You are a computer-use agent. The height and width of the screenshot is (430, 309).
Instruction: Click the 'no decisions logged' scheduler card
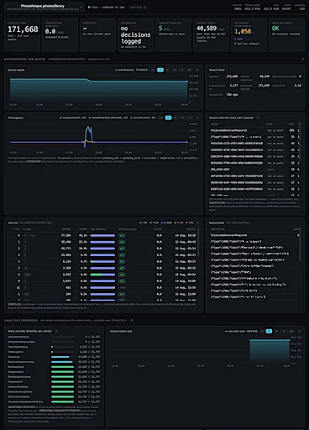click(x=135, y=35)
